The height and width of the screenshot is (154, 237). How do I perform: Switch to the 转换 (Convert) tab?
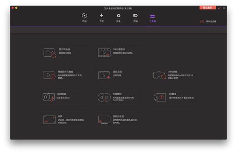pos(85,18)
